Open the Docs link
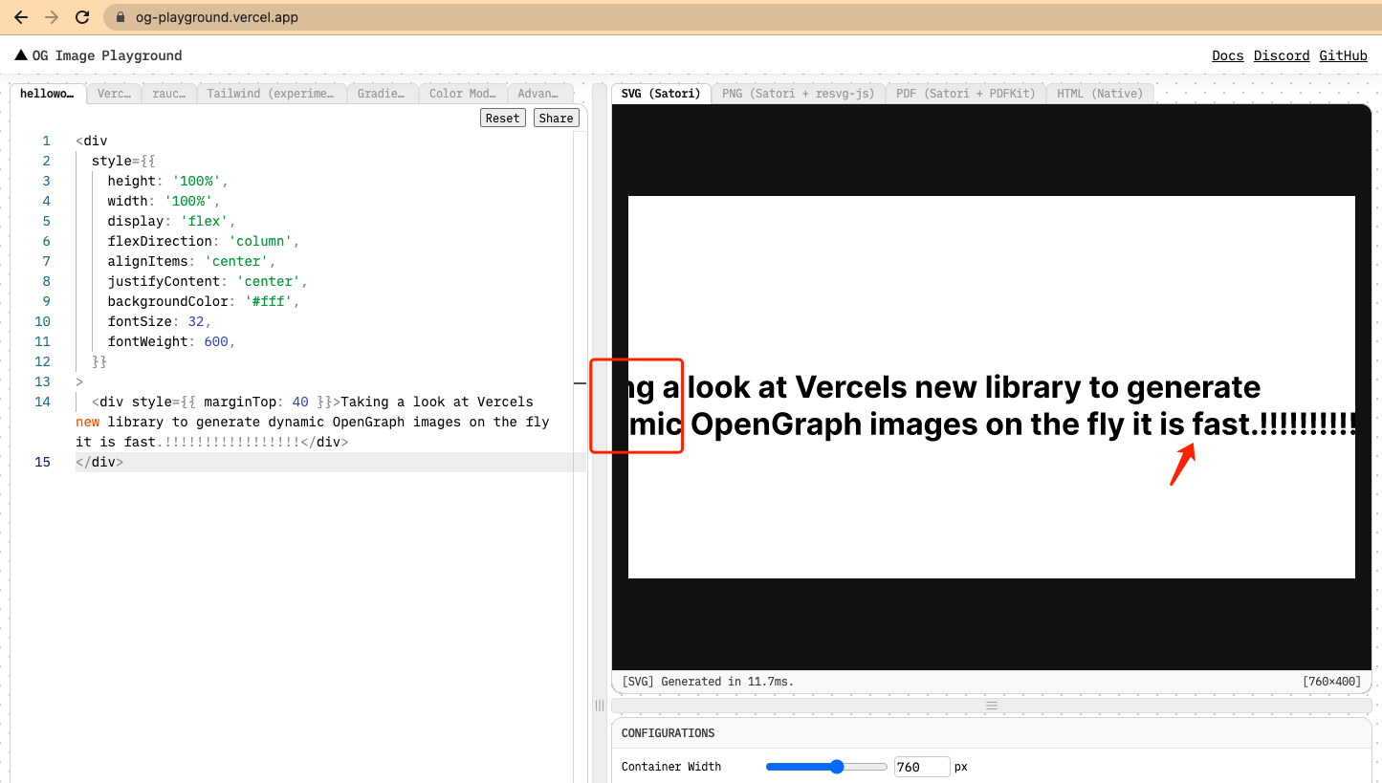 (x=1227, y=54)
